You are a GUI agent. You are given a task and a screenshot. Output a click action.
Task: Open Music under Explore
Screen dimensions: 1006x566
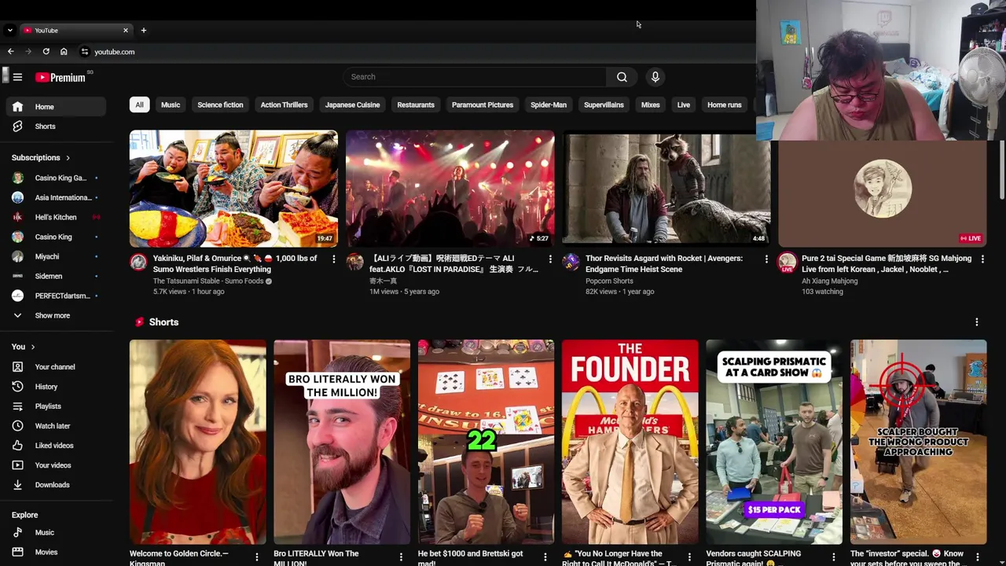coord(55,533)
